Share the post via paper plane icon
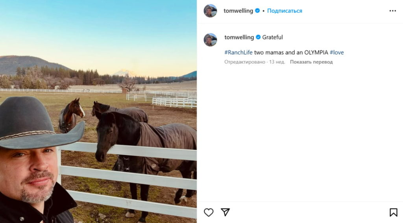Screen dimensions: 403x223 225,212
